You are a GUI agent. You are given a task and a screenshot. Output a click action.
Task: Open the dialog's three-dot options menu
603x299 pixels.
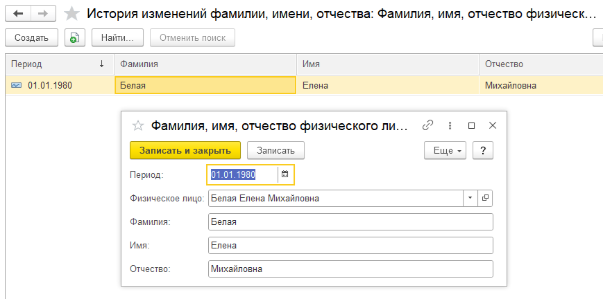(450, 125)
